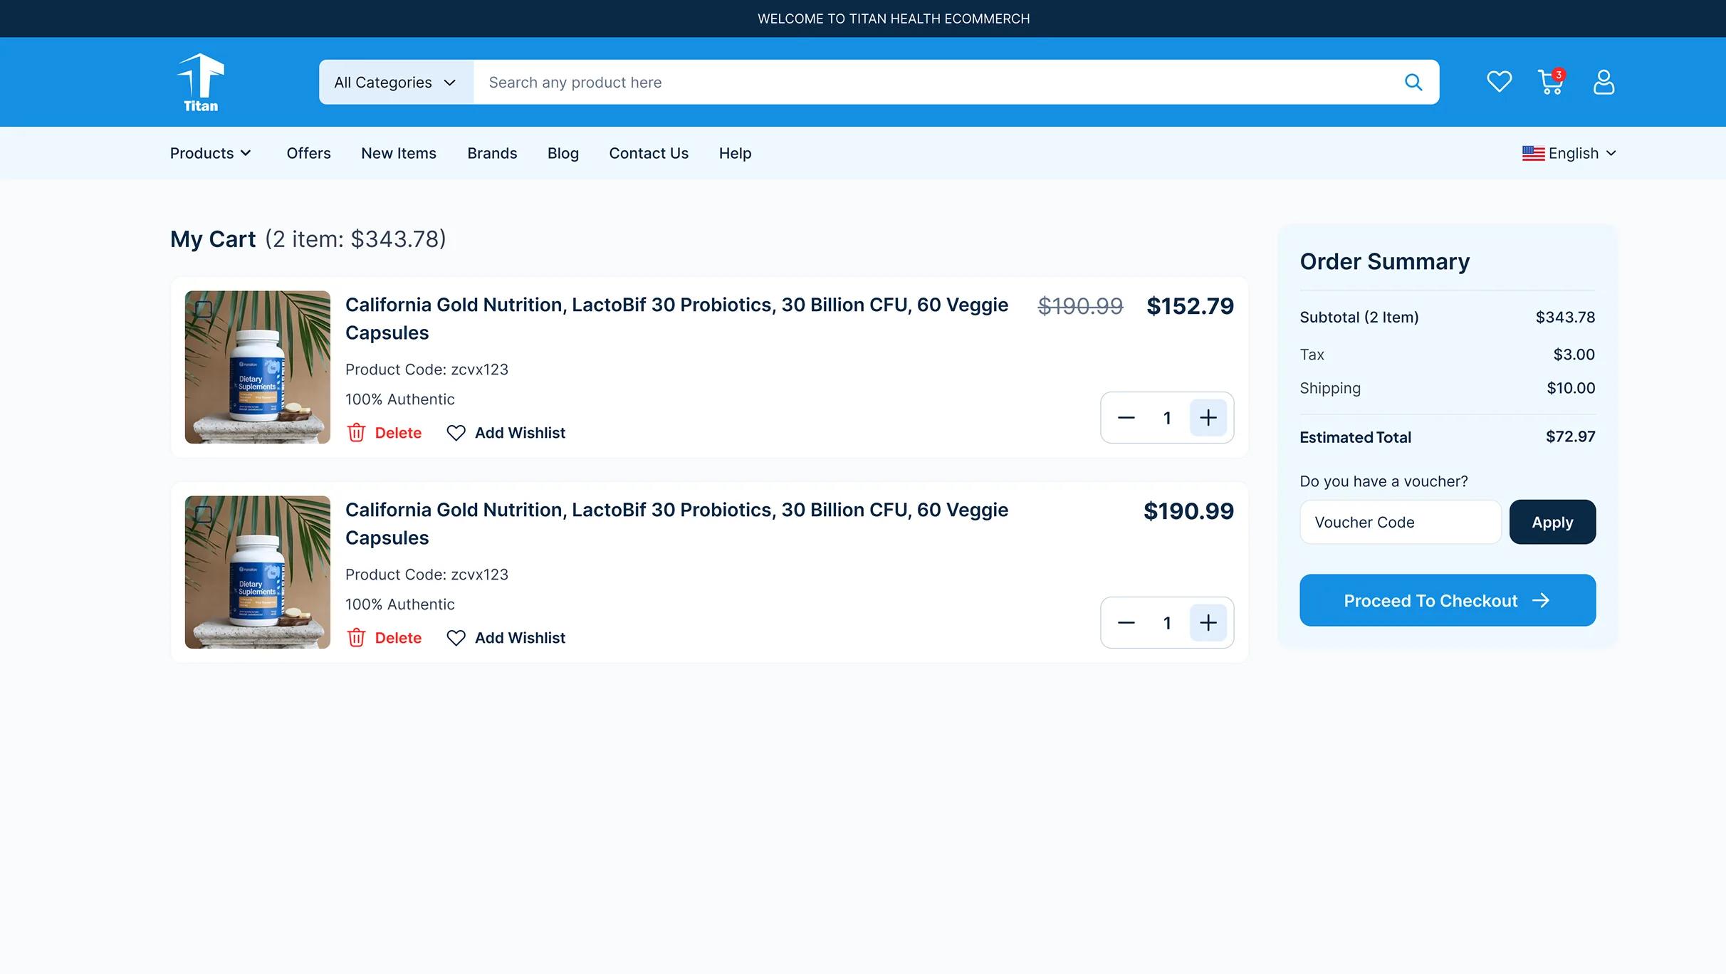Add the $190.99 item to wishlist

[506, 638]
